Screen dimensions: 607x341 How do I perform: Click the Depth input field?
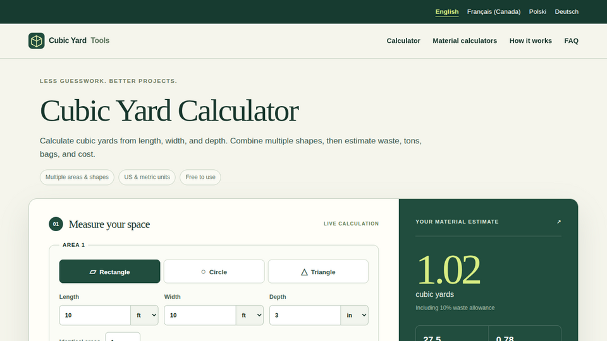[305, 315]
